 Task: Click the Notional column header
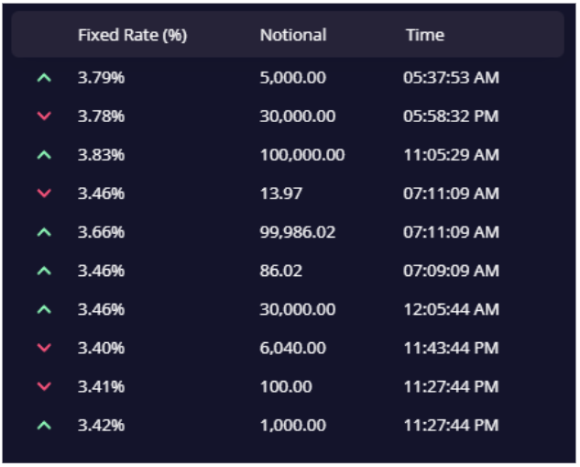[x=292, y=35]
